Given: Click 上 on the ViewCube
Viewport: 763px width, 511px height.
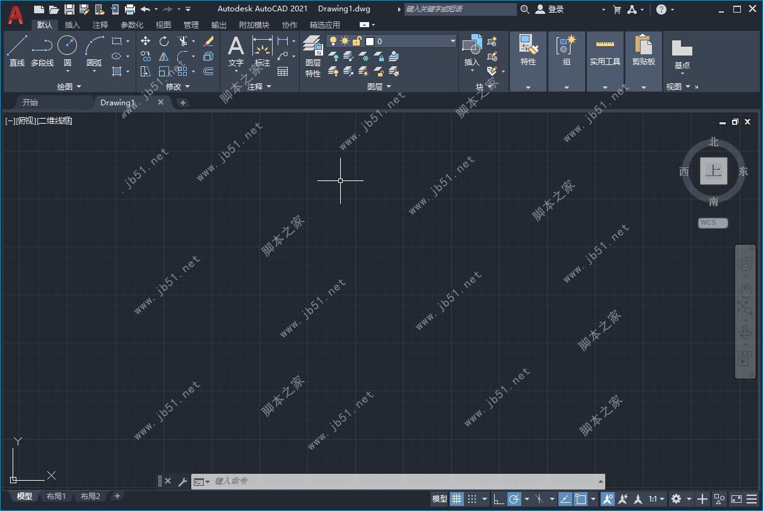Looking at the screenshot, I should point(713,170).
